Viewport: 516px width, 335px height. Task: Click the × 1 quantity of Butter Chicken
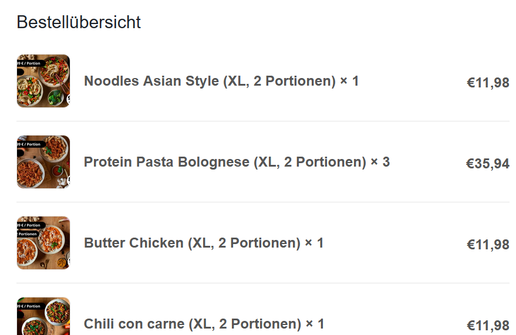pos(314,243)
